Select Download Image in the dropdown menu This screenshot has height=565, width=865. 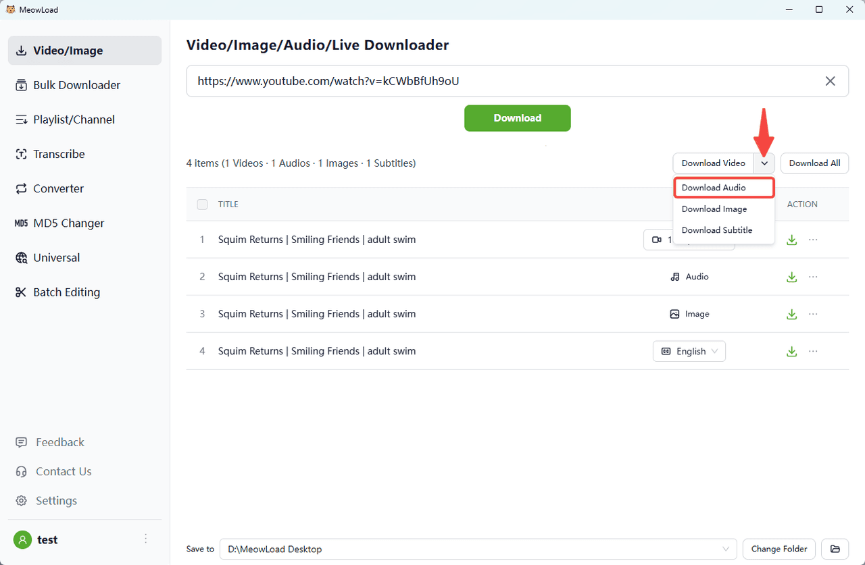pos(714,209)
